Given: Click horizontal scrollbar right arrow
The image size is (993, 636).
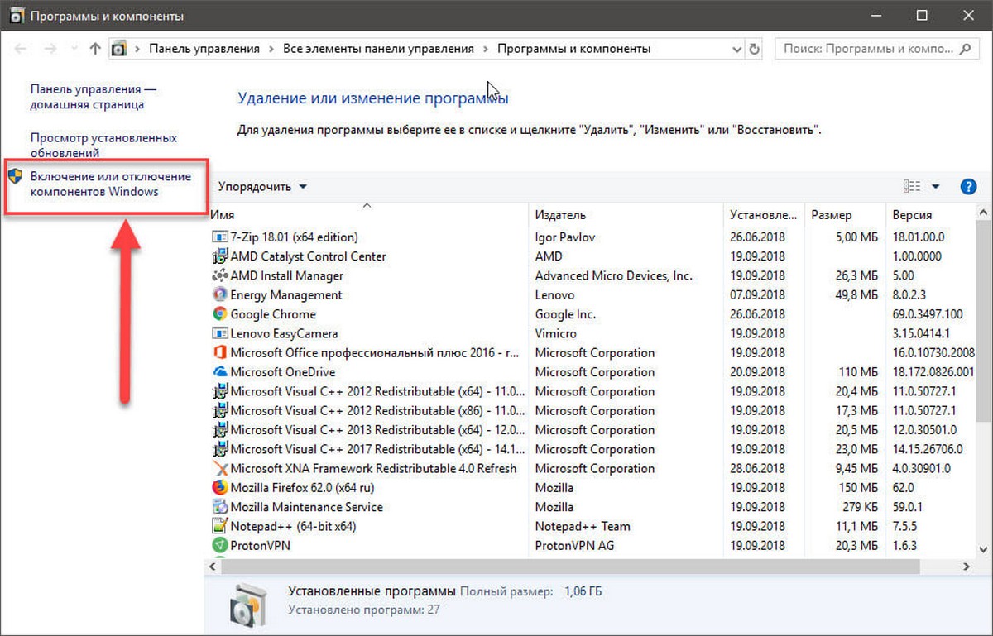Looking at the screenshot, I should click(966, 566).
